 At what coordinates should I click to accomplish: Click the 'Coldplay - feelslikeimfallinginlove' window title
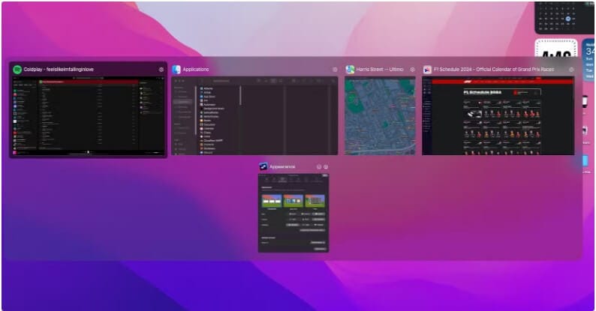59,70
